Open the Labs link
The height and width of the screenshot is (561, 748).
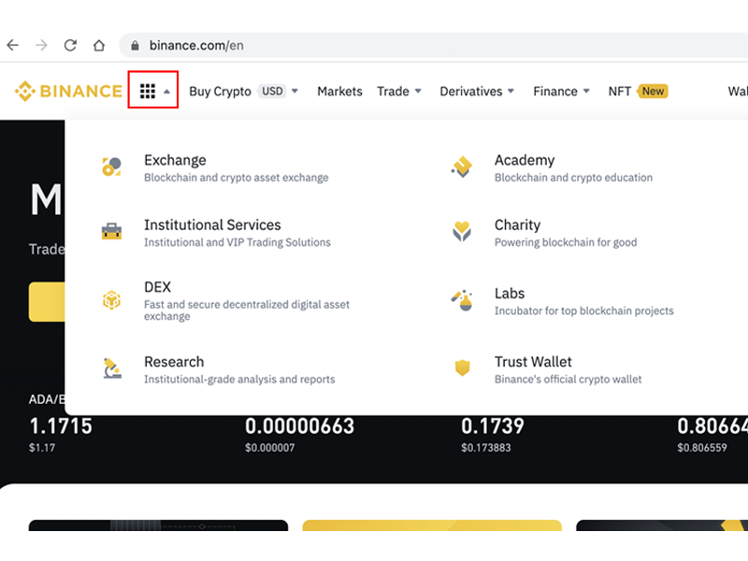[510, 294]
